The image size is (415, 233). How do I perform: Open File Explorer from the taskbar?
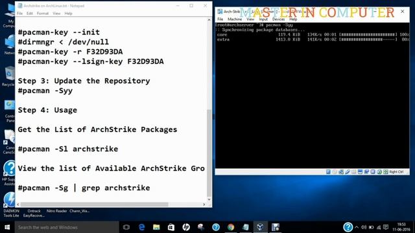coord(156,227)
